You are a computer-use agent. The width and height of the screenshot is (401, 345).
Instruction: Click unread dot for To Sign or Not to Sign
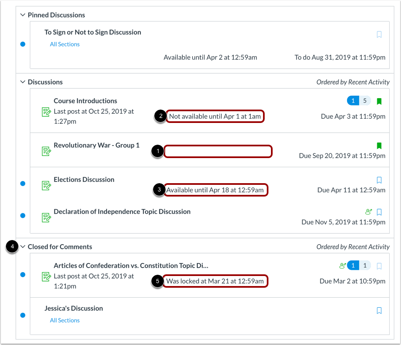pyautogui.click(x=23, y=44)
